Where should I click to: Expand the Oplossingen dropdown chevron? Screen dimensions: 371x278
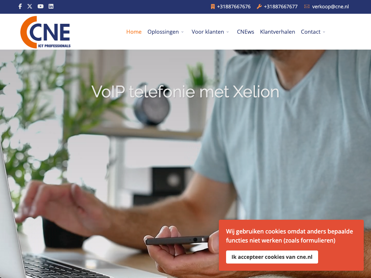pyautogui.click(x=183, y=32)
